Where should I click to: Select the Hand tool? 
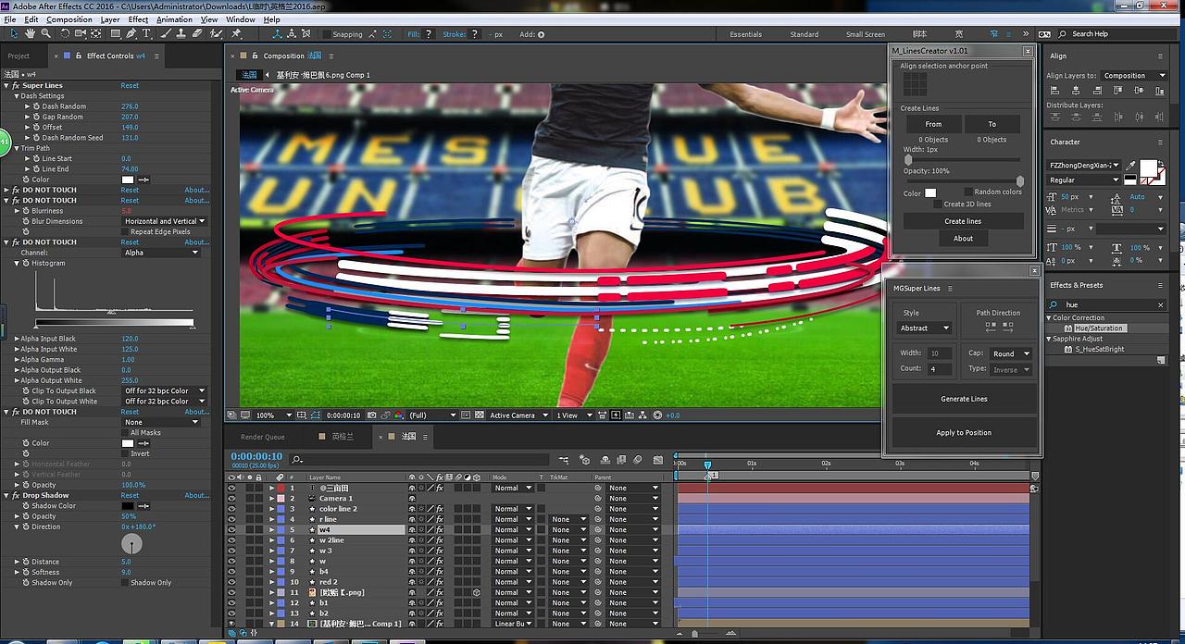(30, 33)
